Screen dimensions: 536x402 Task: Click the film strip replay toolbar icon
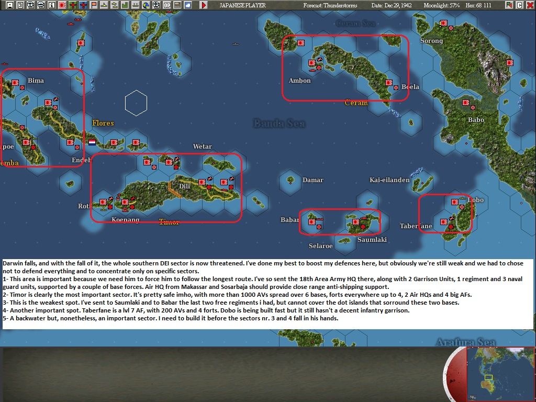pyautogui.click(x=177, y=5)
